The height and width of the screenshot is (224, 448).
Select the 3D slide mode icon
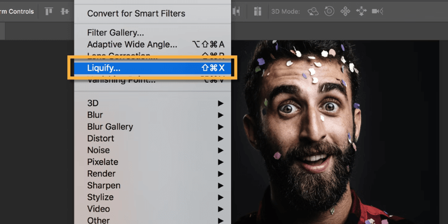(361, 11)
